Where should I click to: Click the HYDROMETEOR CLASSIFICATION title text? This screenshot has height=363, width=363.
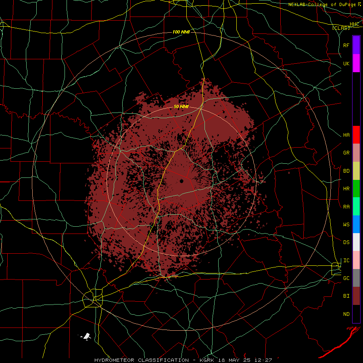pos(142,360)
